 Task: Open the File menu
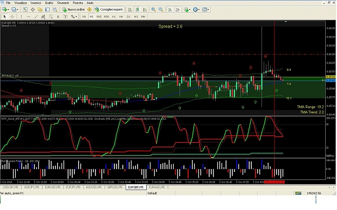[x=8, y=3]
